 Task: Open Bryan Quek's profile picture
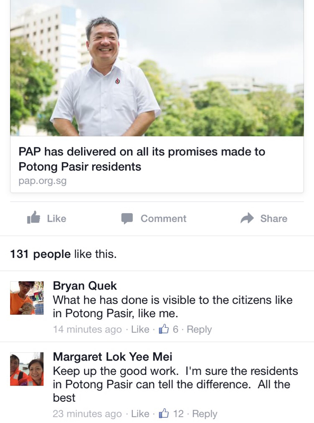[x=27, y=298]
